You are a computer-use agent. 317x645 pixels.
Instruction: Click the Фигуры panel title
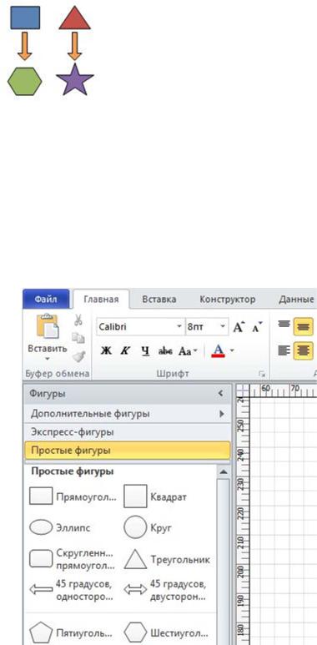(48, 394)
